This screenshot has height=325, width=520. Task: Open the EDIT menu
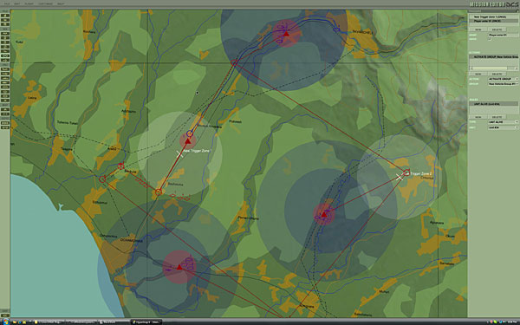click(x=17, y=4)
